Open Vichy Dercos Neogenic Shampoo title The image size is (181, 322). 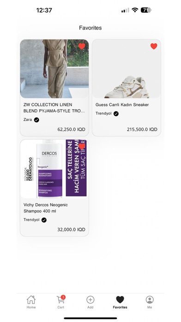tap(46, 208)
